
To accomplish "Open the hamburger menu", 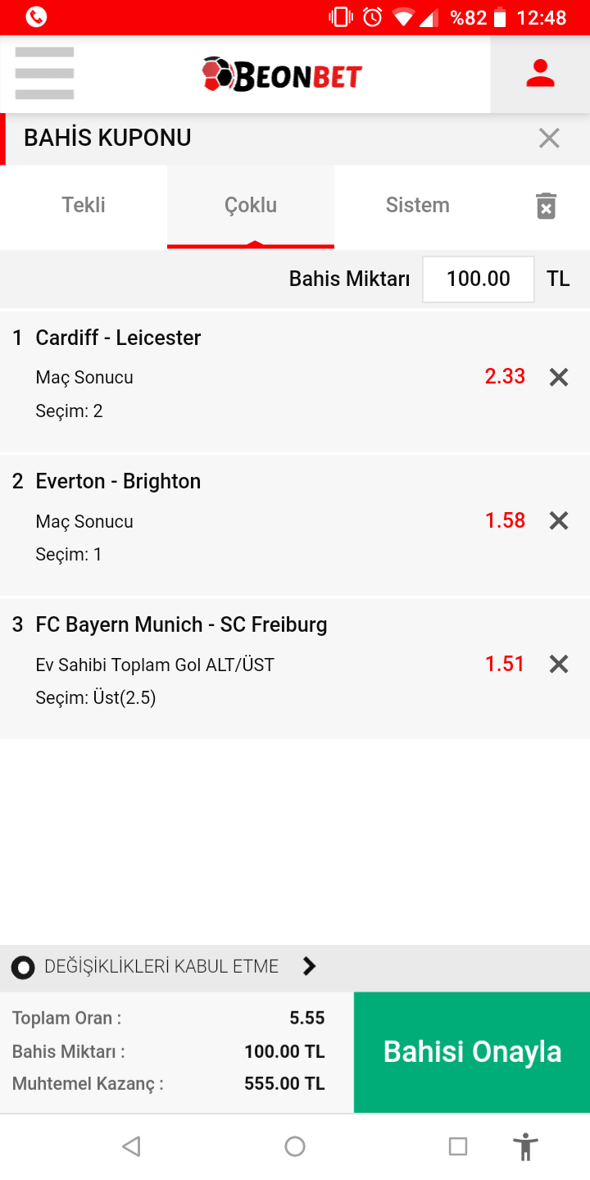I will (x=44, y=74).
